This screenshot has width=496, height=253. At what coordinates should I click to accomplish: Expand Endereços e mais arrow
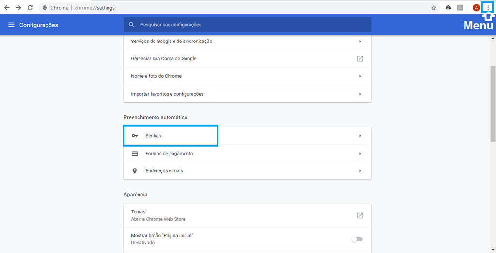pyautogui.click(x=360, y=171)
